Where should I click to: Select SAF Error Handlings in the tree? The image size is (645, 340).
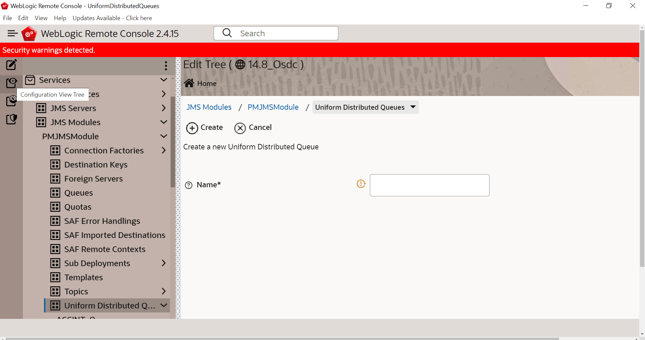(102, 221)
